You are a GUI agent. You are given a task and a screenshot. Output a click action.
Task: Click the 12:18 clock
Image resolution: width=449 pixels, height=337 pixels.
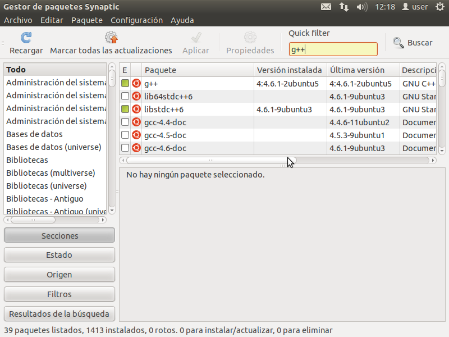click(x=385, y=7)
